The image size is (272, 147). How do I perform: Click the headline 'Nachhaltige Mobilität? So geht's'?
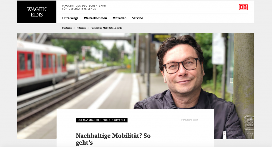(x=113, y=139)
